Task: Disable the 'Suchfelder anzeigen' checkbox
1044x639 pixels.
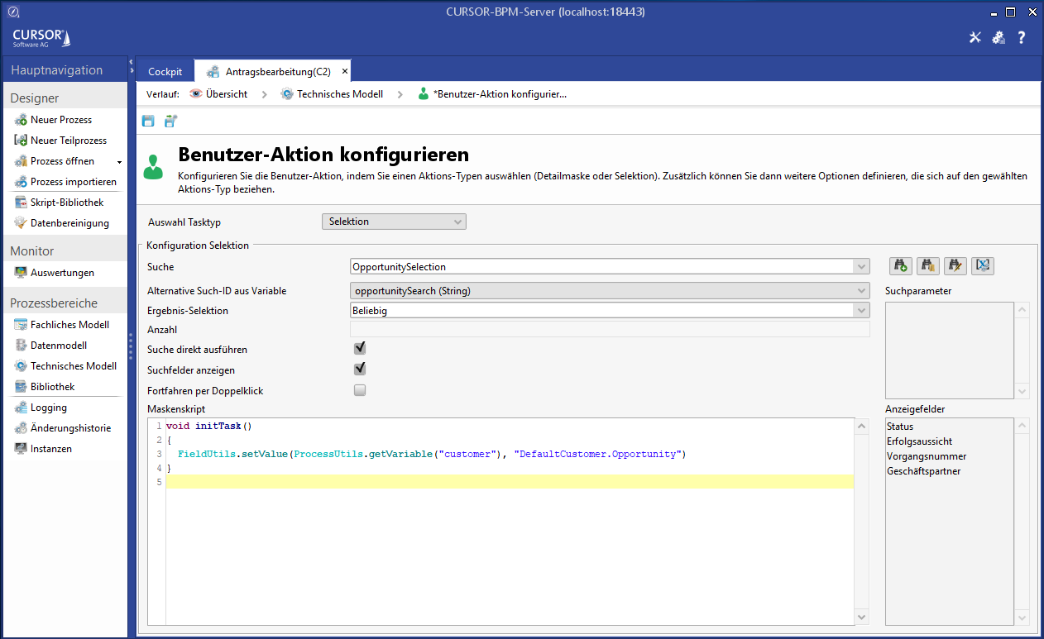Action: click(360, 370)
